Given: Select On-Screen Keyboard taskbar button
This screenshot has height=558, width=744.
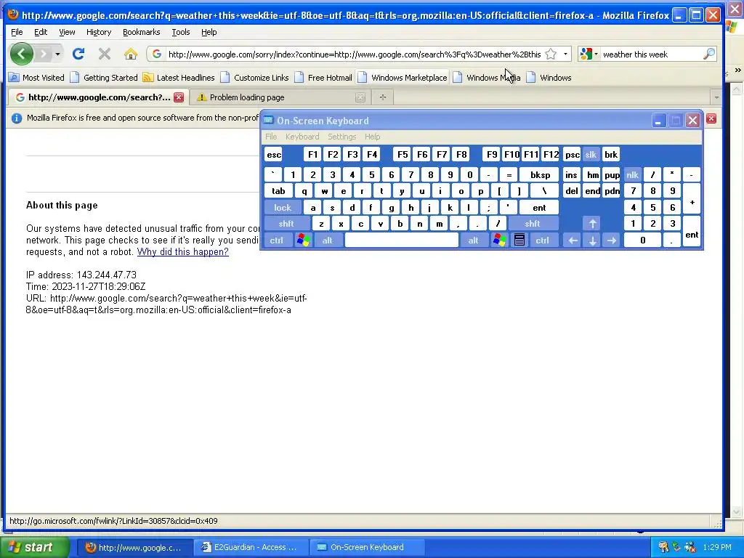Looking at the screenshot, I should click(x=367, y=547).
